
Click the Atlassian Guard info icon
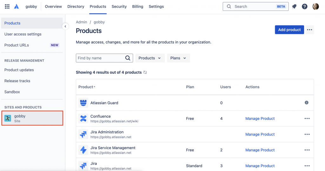pyautogui.click(x=307, y=102)
